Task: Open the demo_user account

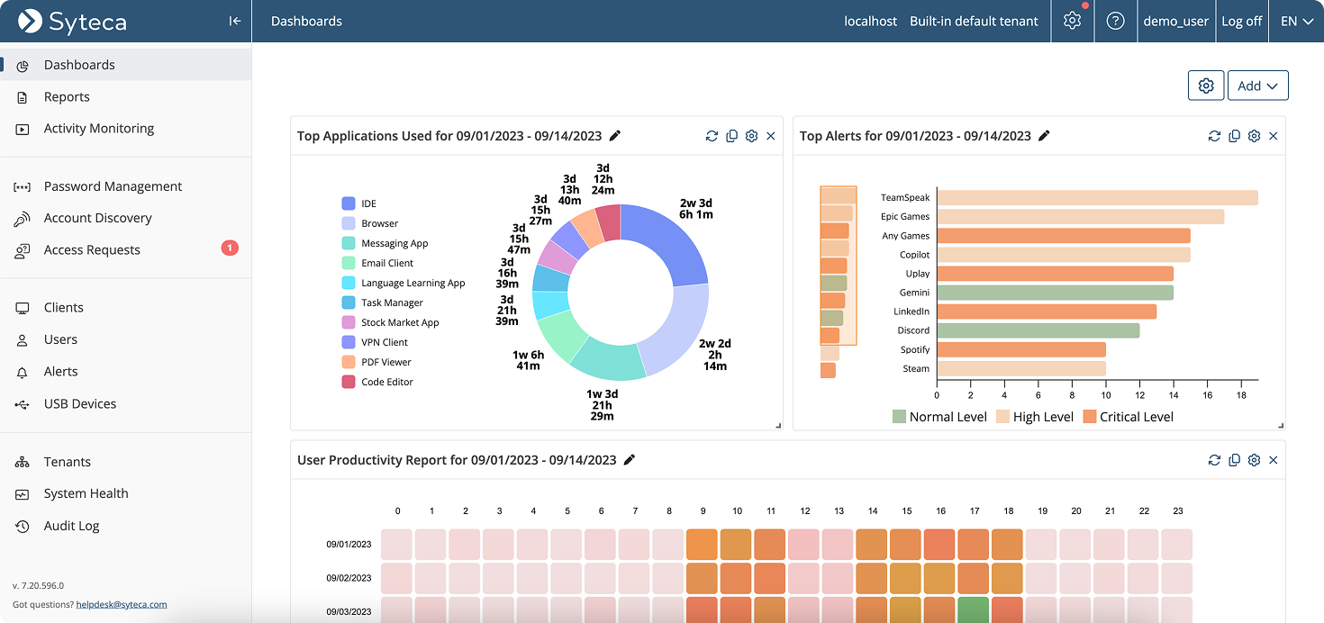Action: (1175, 21)
